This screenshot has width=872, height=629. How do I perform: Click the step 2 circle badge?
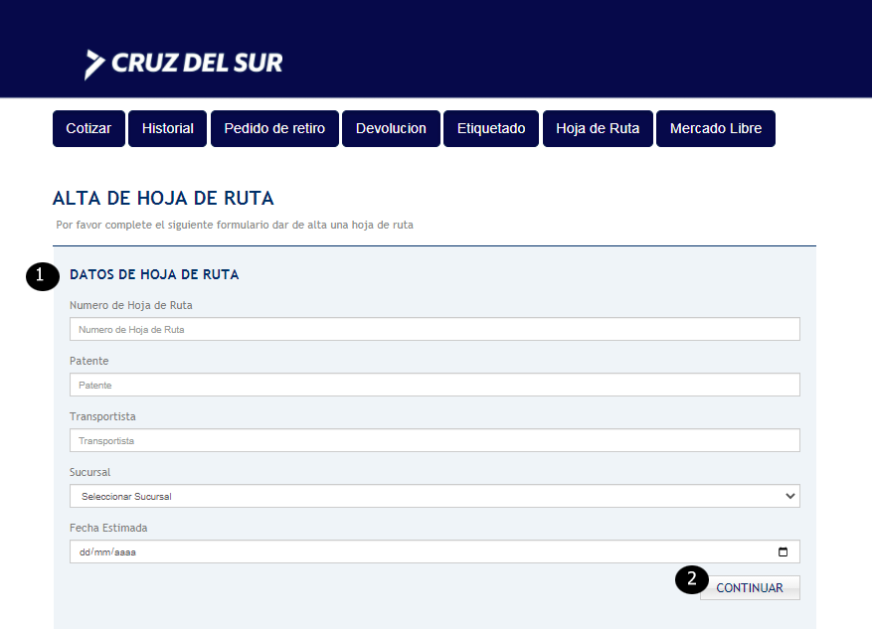pyautogui.click(x=692, y=580)
